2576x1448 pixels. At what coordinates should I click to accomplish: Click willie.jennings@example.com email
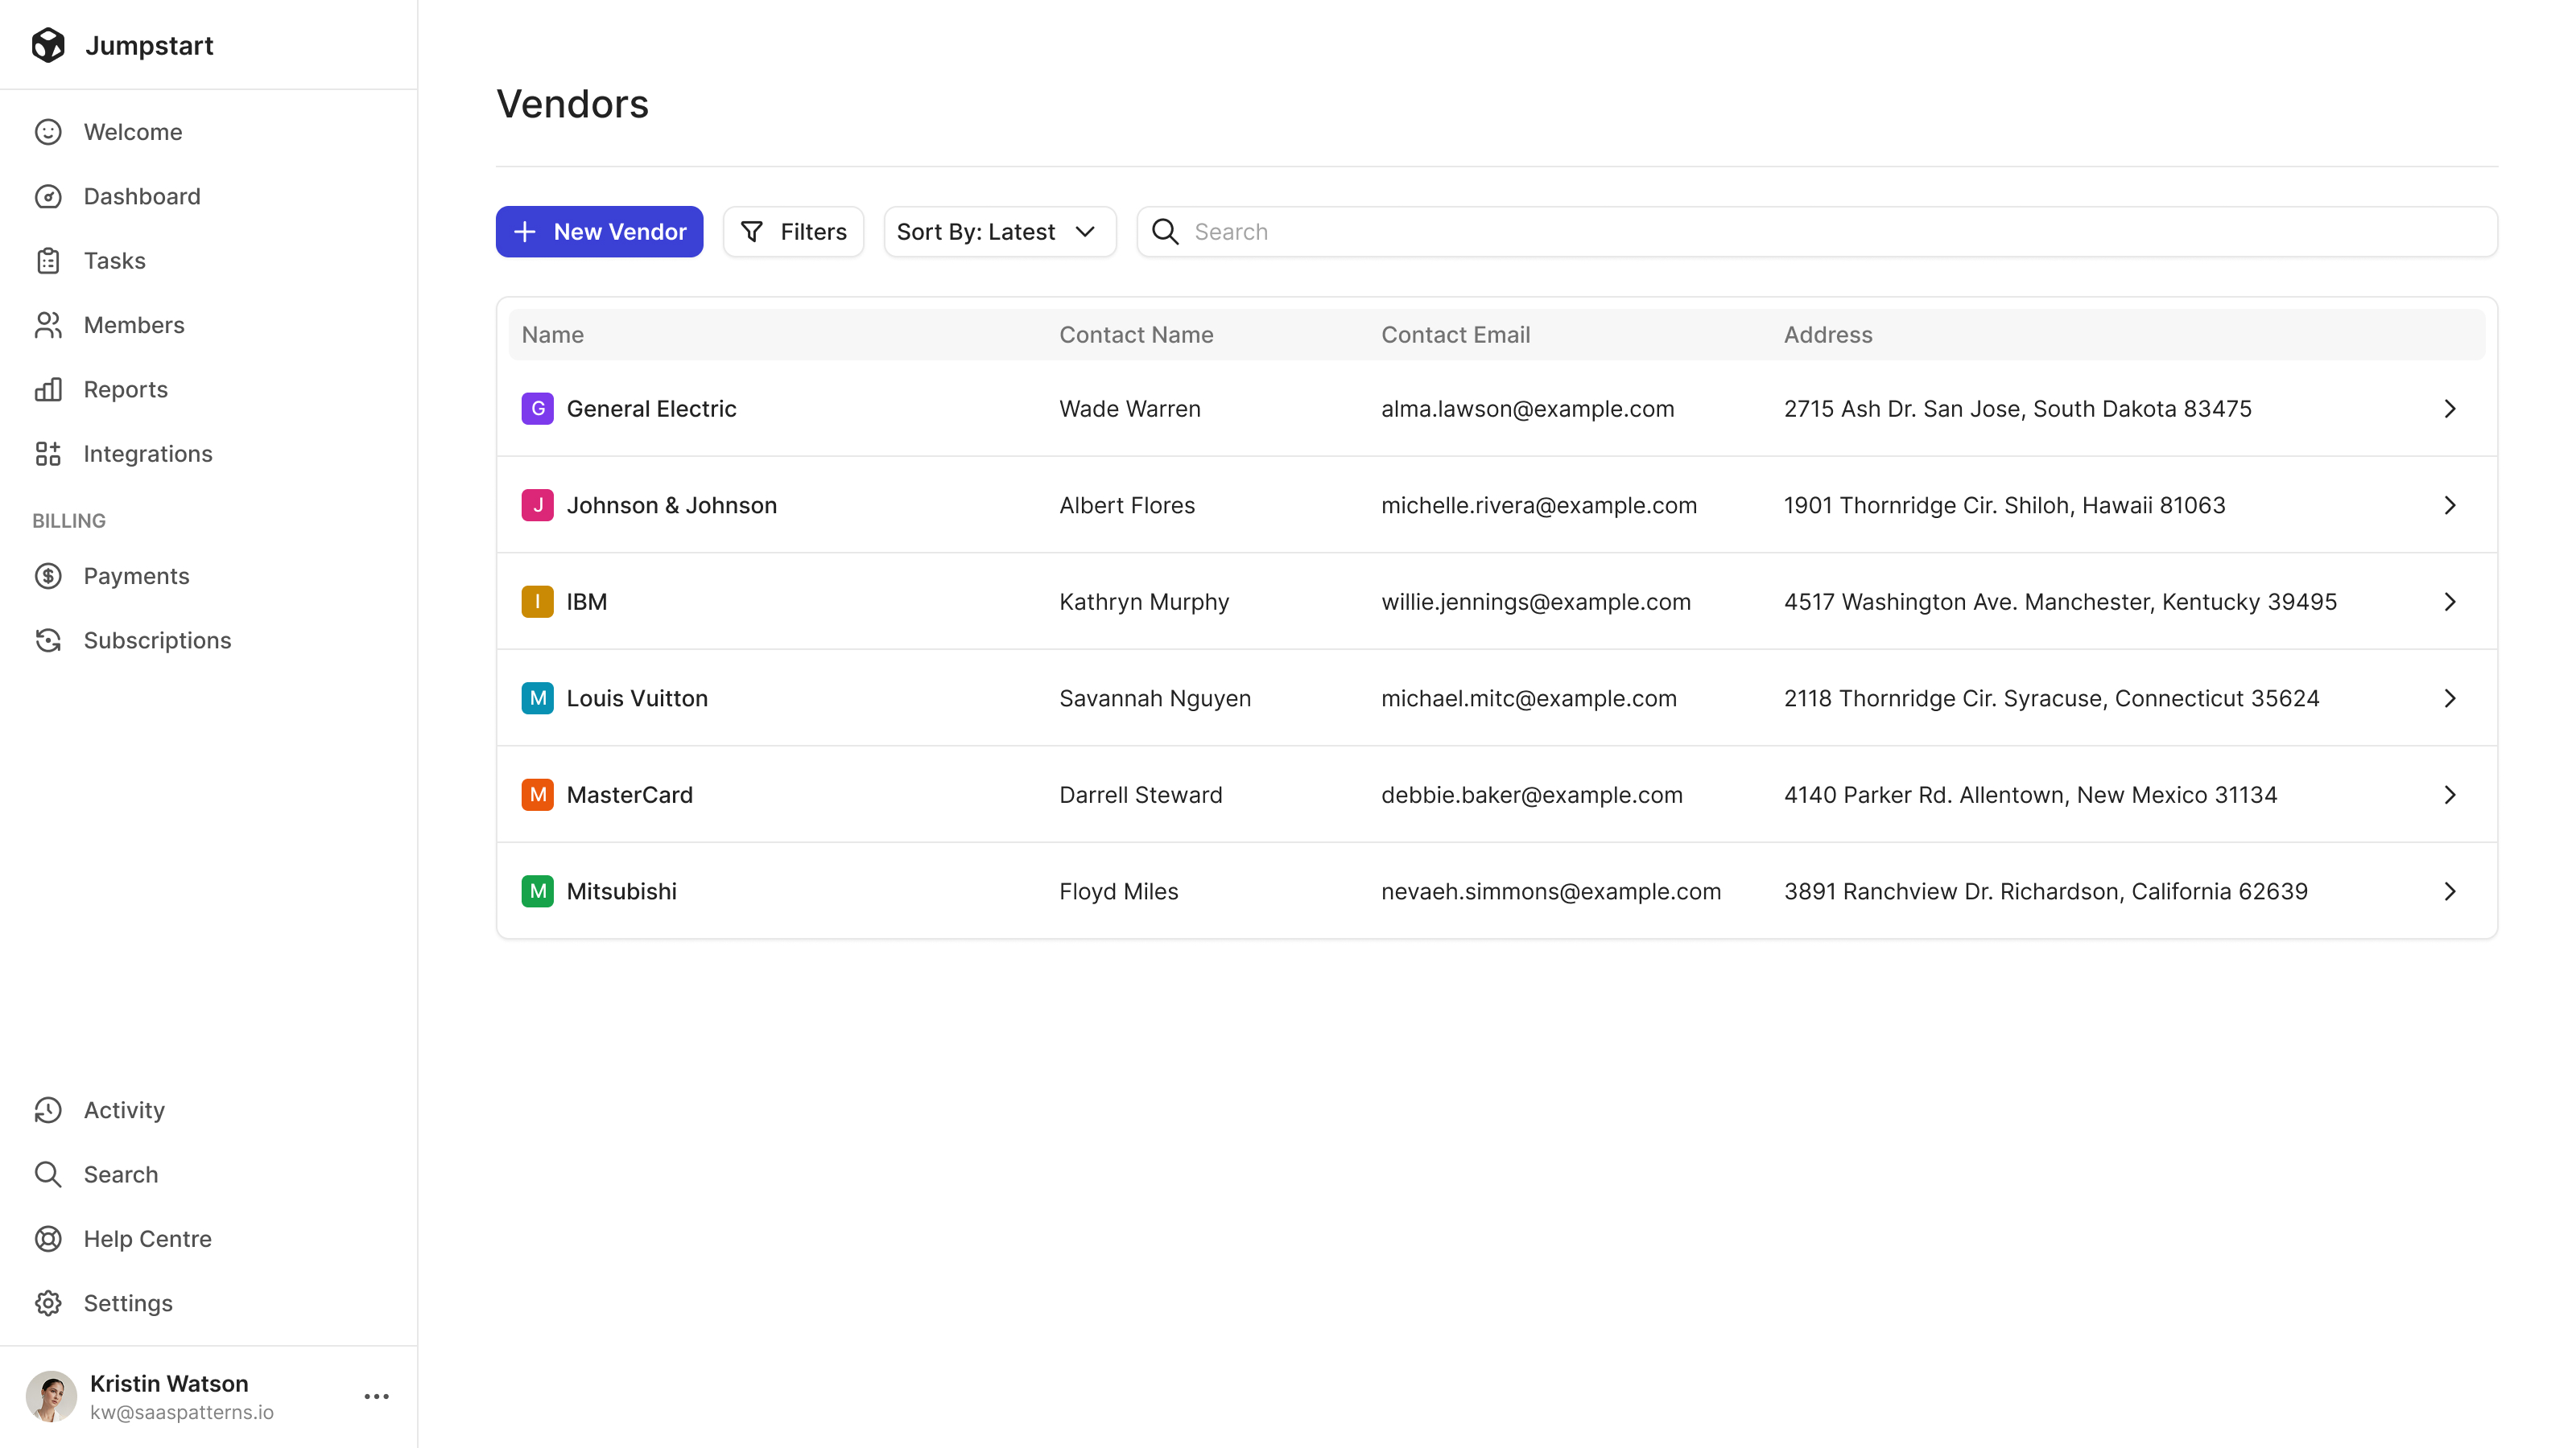(1536, 602)
